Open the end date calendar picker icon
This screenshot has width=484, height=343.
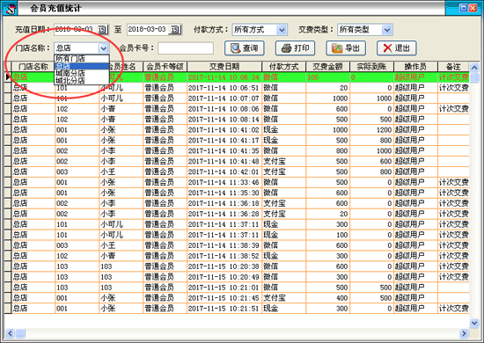click(175, 30)
